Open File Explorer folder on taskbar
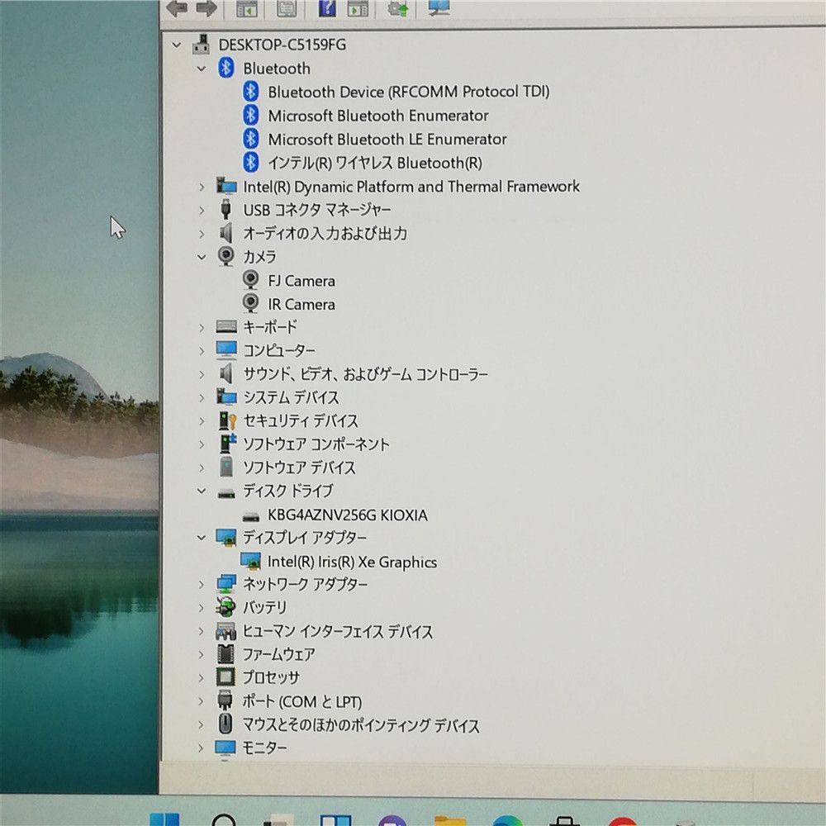826x826 pixels. click(x=450, y=821)
